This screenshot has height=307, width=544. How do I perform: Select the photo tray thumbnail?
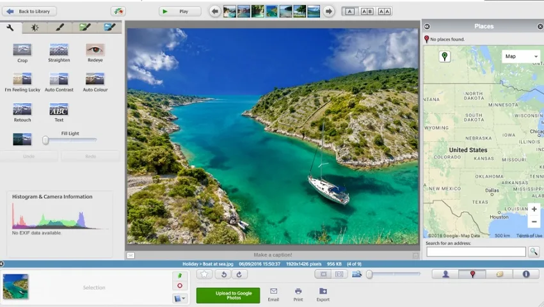coord(15,287)
